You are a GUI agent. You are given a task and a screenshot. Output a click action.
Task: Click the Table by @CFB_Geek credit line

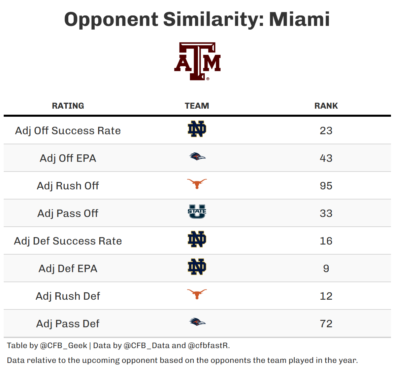coord(118,345)
